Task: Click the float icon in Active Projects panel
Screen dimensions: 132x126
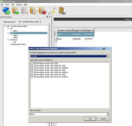Action: pyautogui.click(x=47, y=17)
